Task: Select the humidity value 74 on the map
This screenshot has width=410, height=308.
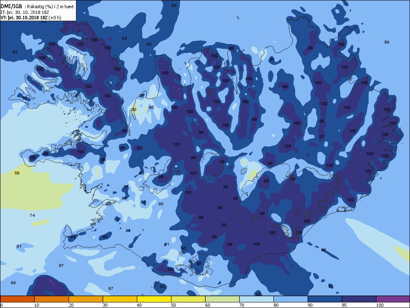Action: click(x=32, y=215)
